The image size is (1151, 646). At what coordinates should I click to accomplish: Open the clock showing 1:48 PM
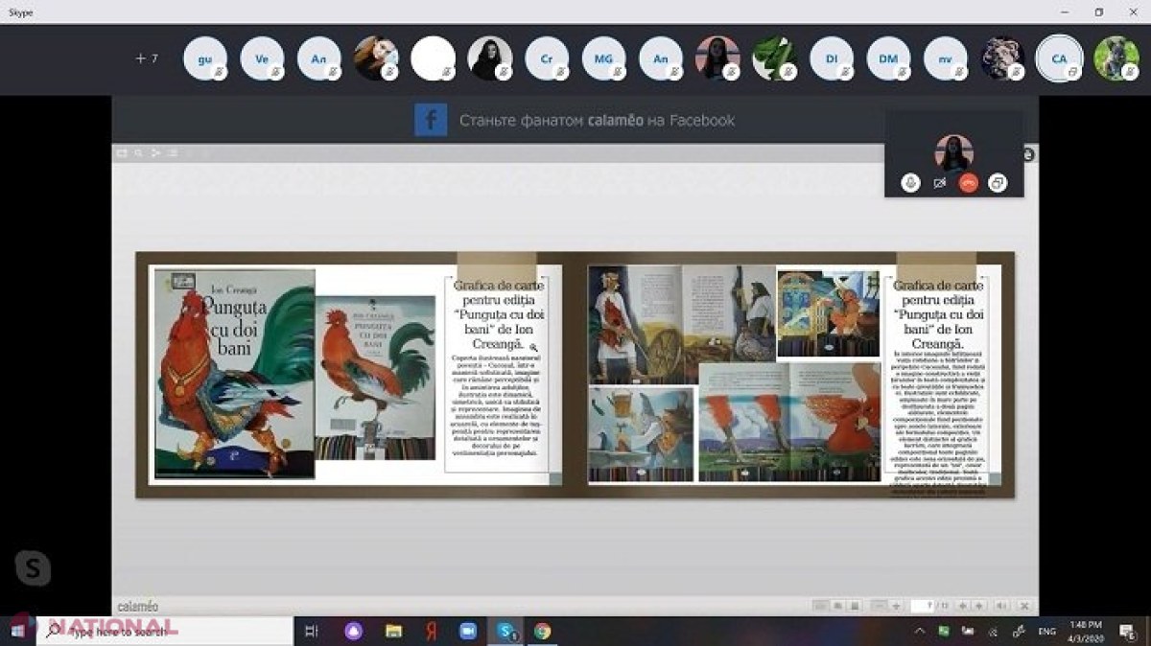pos(1088,631)
